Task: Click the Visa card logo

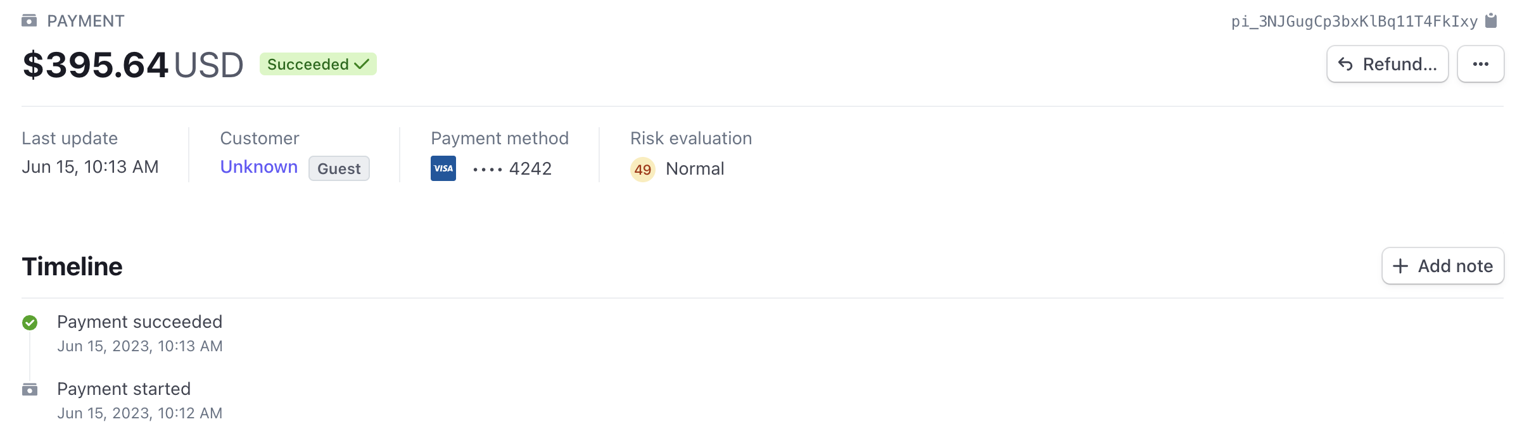Action: click(x=443, y=168)
